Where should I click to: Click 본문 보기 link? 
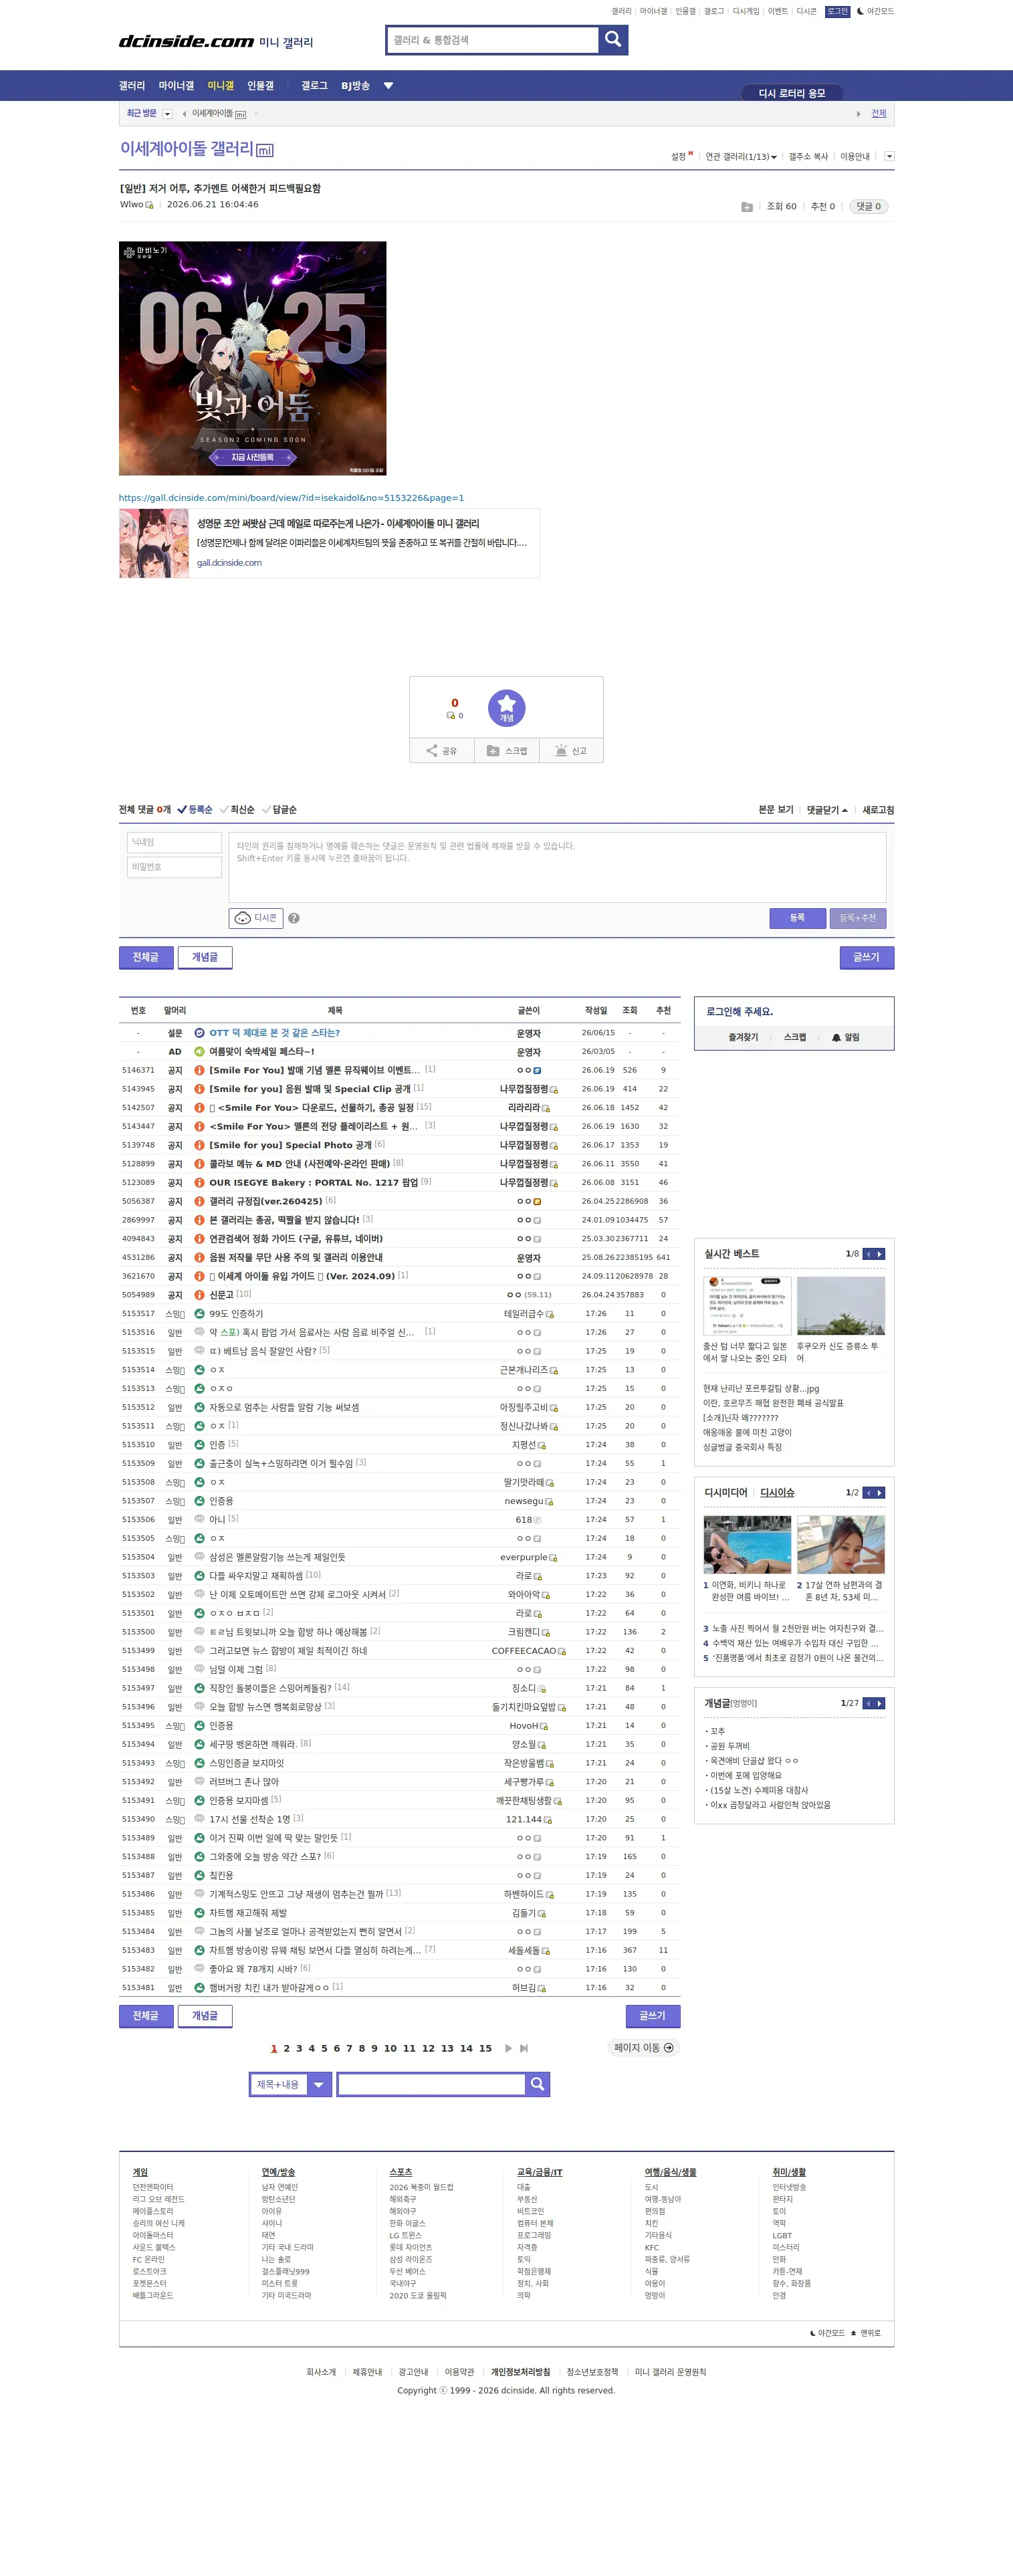tap(775, 810)
